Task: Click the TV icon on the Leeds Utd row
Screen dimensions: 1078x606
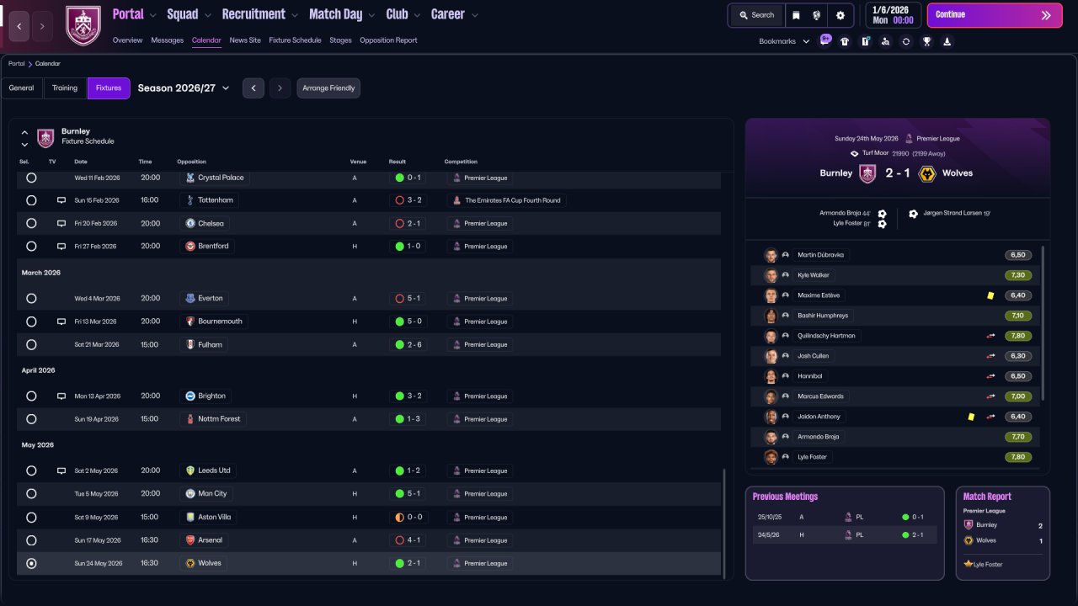Action: click(61, 471)
